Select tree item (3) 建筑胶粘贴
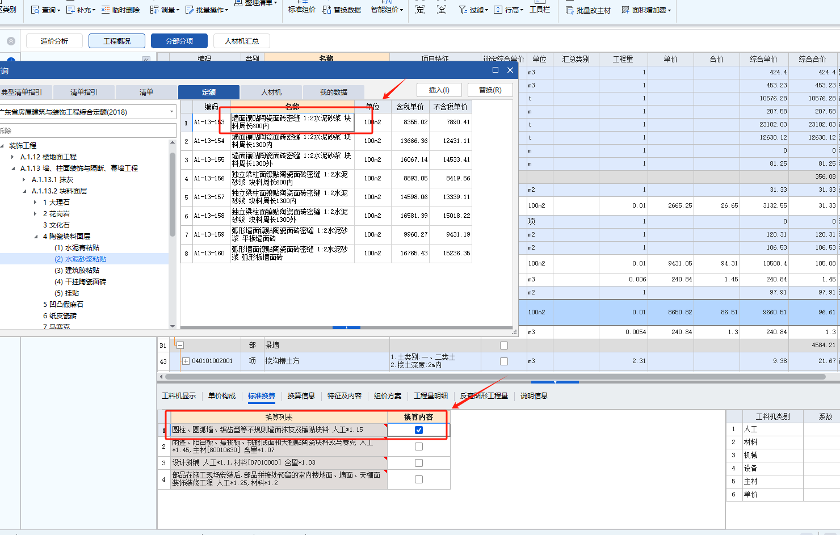 coord(77,271)
